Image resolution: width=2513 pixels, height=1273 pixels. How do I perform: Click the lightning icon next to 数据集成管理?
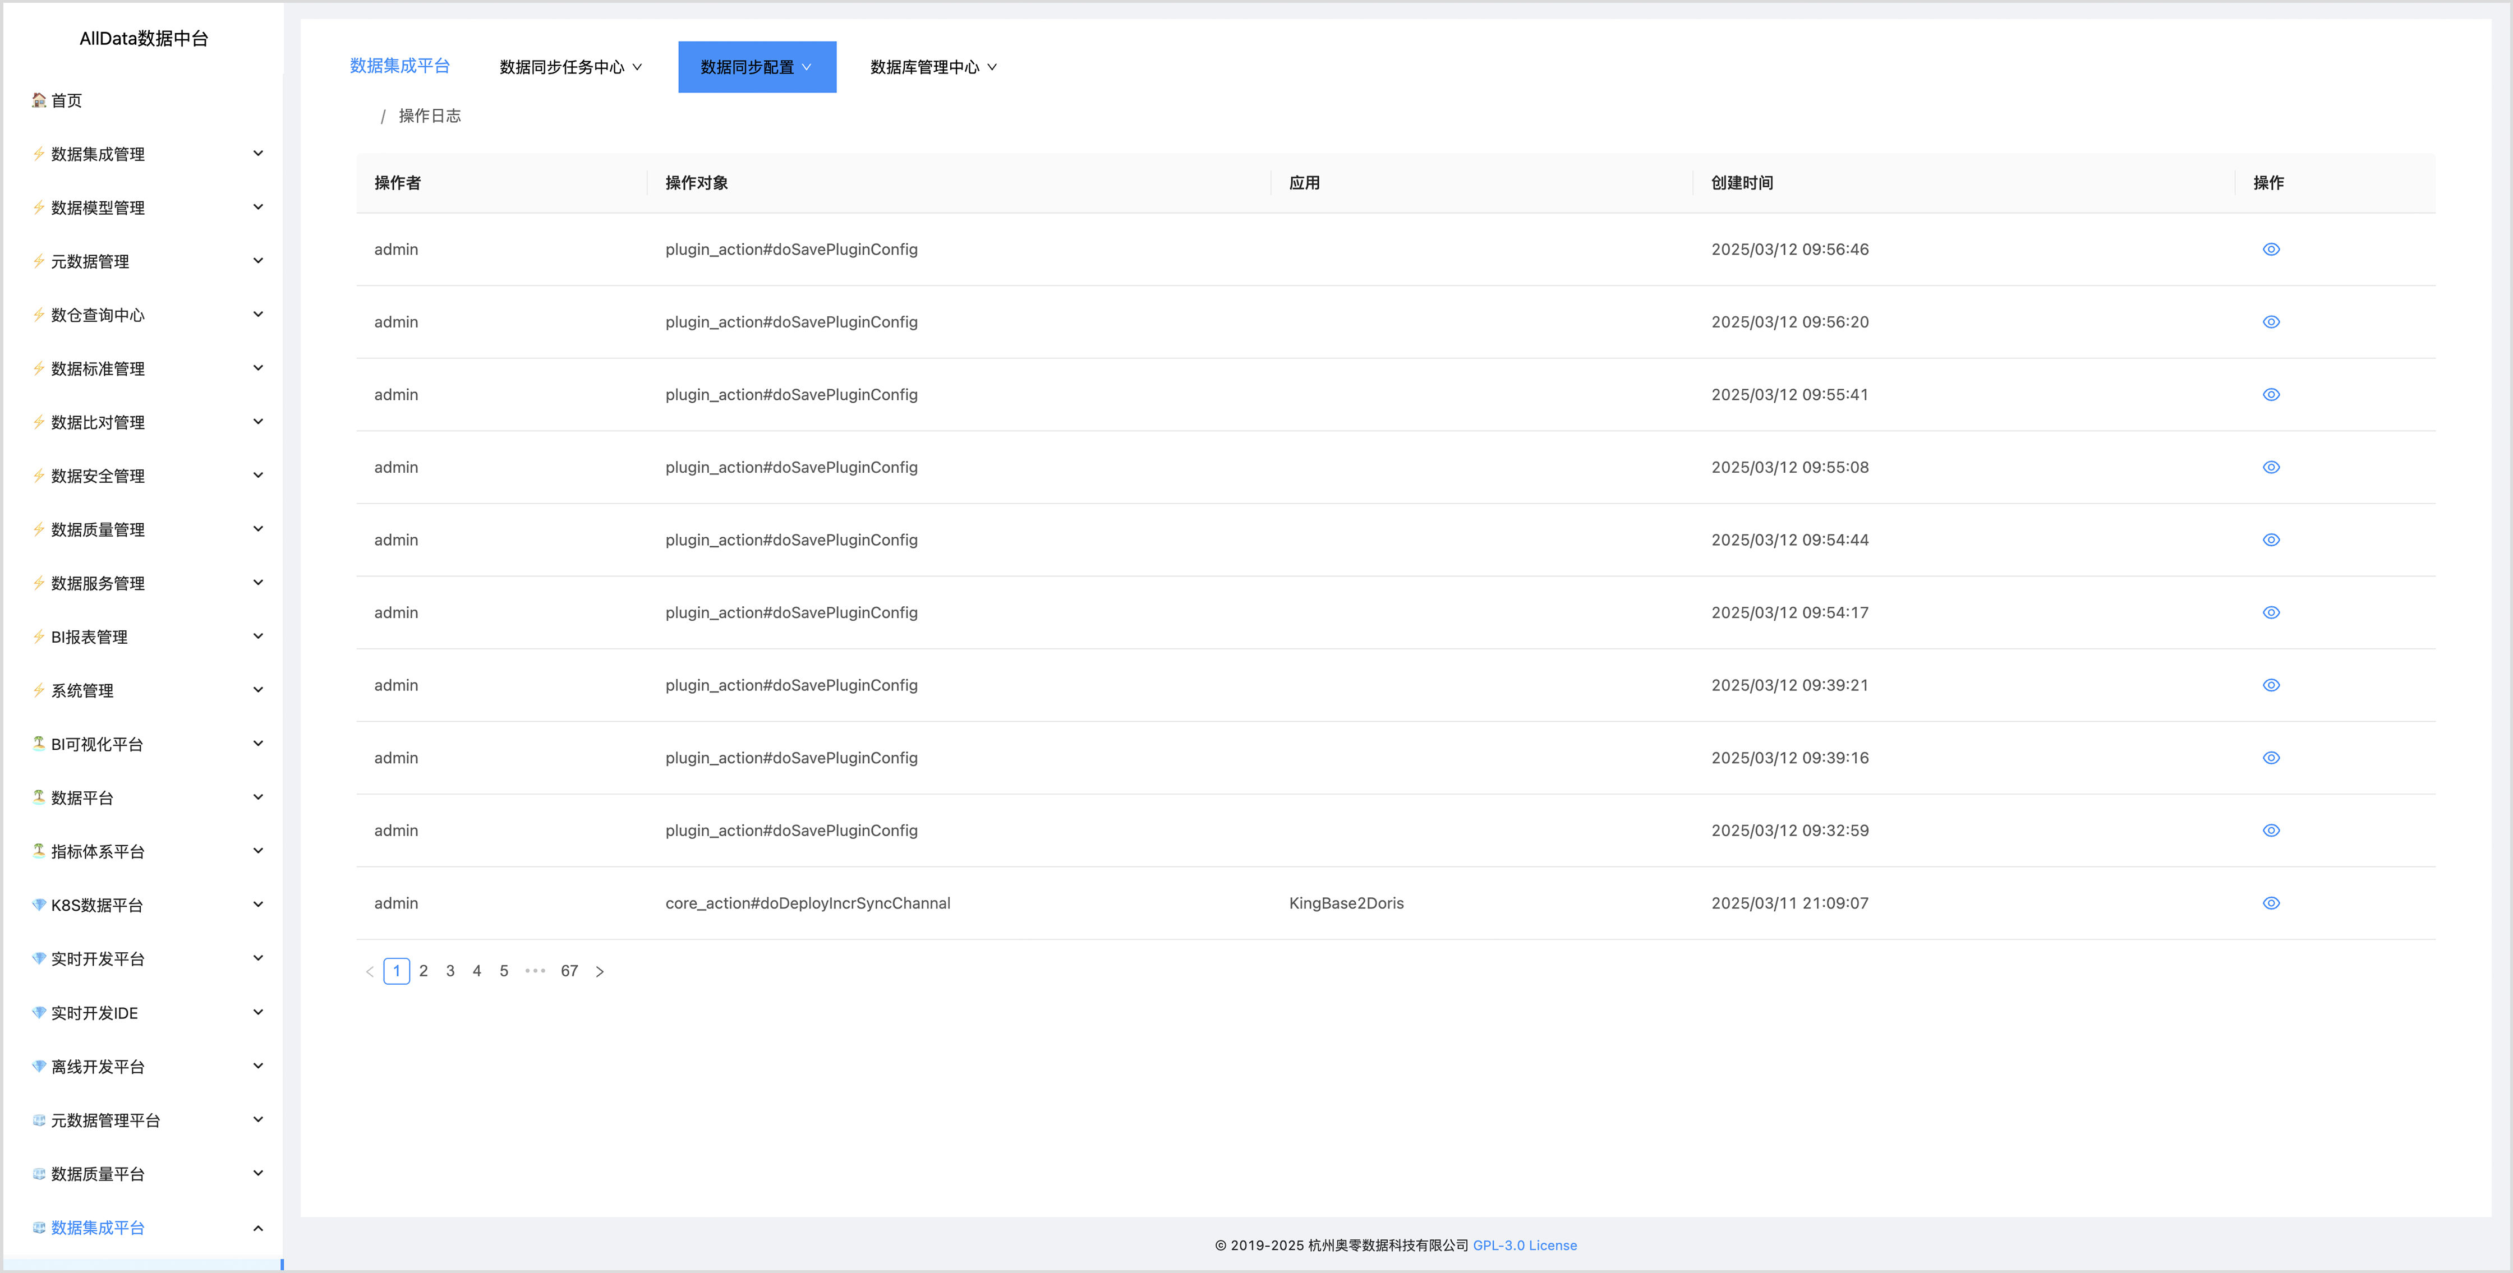coord(39,153)
